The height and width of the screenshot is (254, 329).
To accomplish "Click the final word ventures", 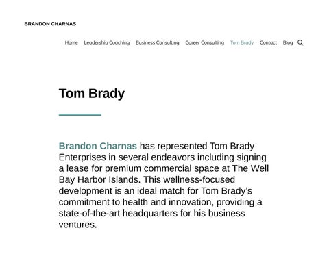I will pyautogui.click(x=77, y=225).
